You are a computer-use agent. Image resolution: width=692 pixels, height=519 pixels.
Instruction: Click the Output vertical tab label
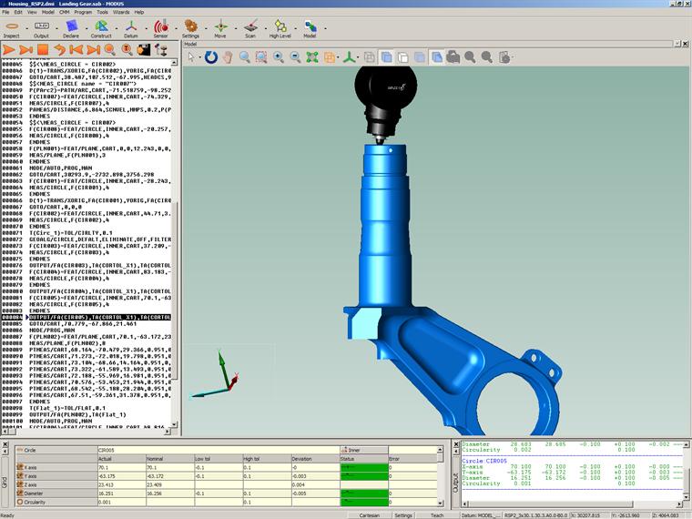[x=456, y=483]
